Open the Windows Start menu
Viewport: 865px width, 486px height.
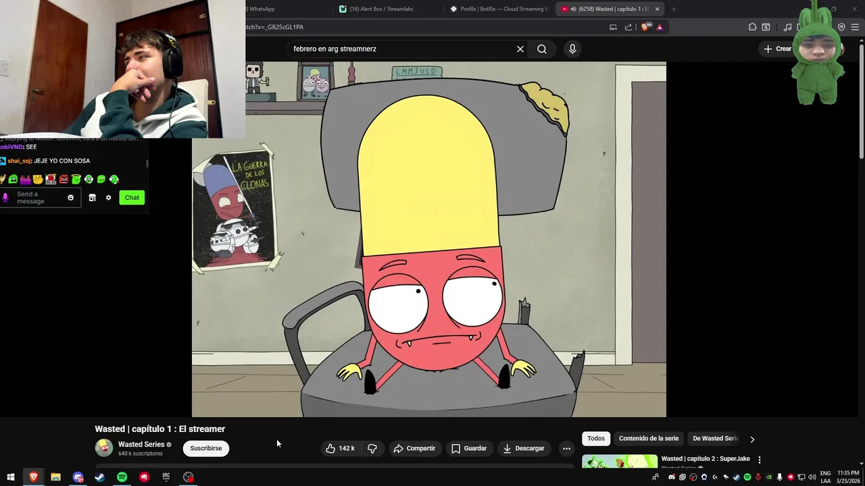coord(11,477)
